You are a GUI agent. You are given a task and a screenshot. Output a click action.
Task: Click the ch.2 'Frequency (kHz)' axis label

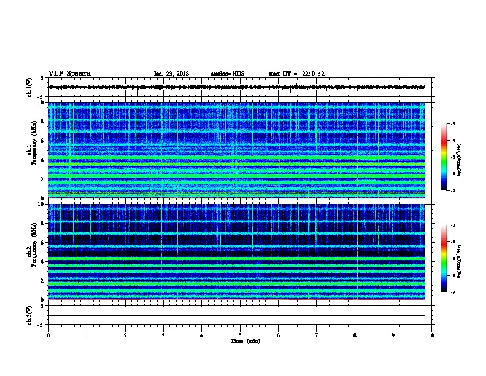click(x=34, y=245)
